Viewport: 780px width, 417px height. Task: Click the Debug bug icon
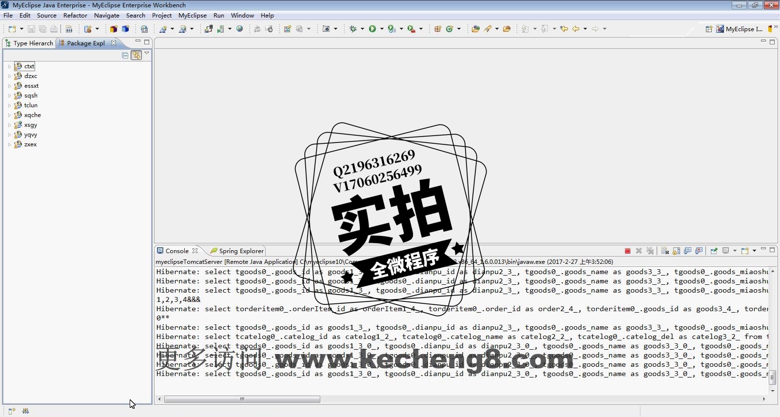coord(353,29)
